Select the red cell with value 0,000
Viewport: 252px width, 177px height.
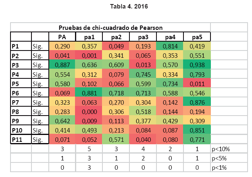pyautogui.click(x=89, y=112)
